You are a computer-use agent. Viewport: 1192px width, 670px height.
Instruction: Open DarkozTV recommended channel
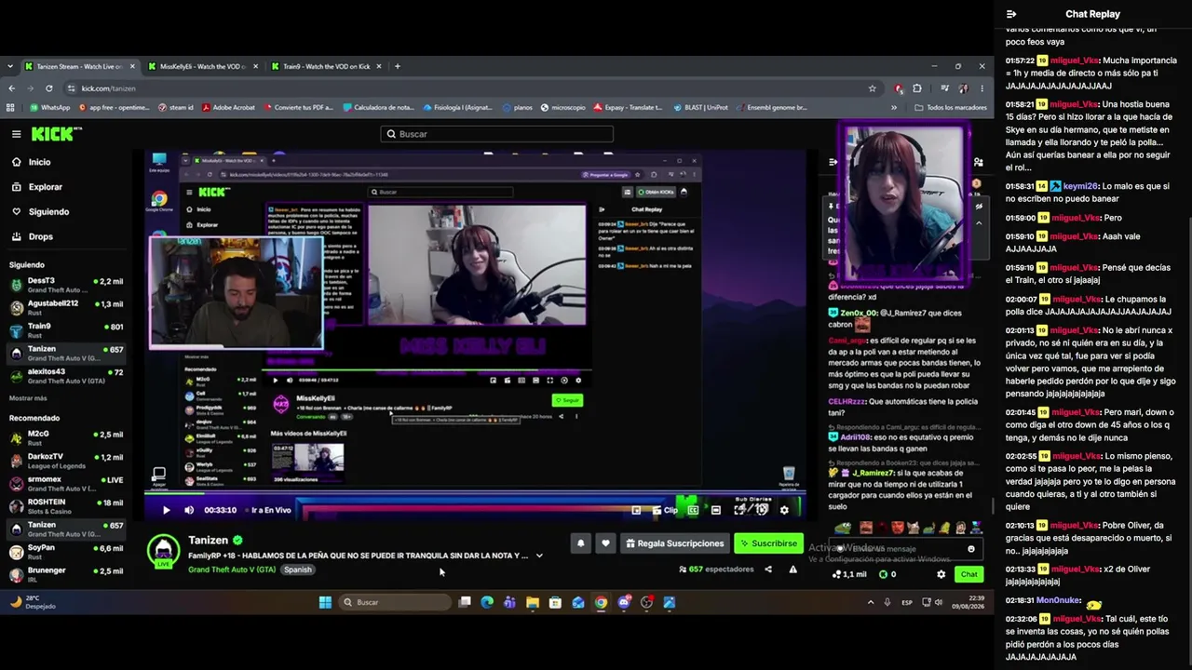point(65,462)
